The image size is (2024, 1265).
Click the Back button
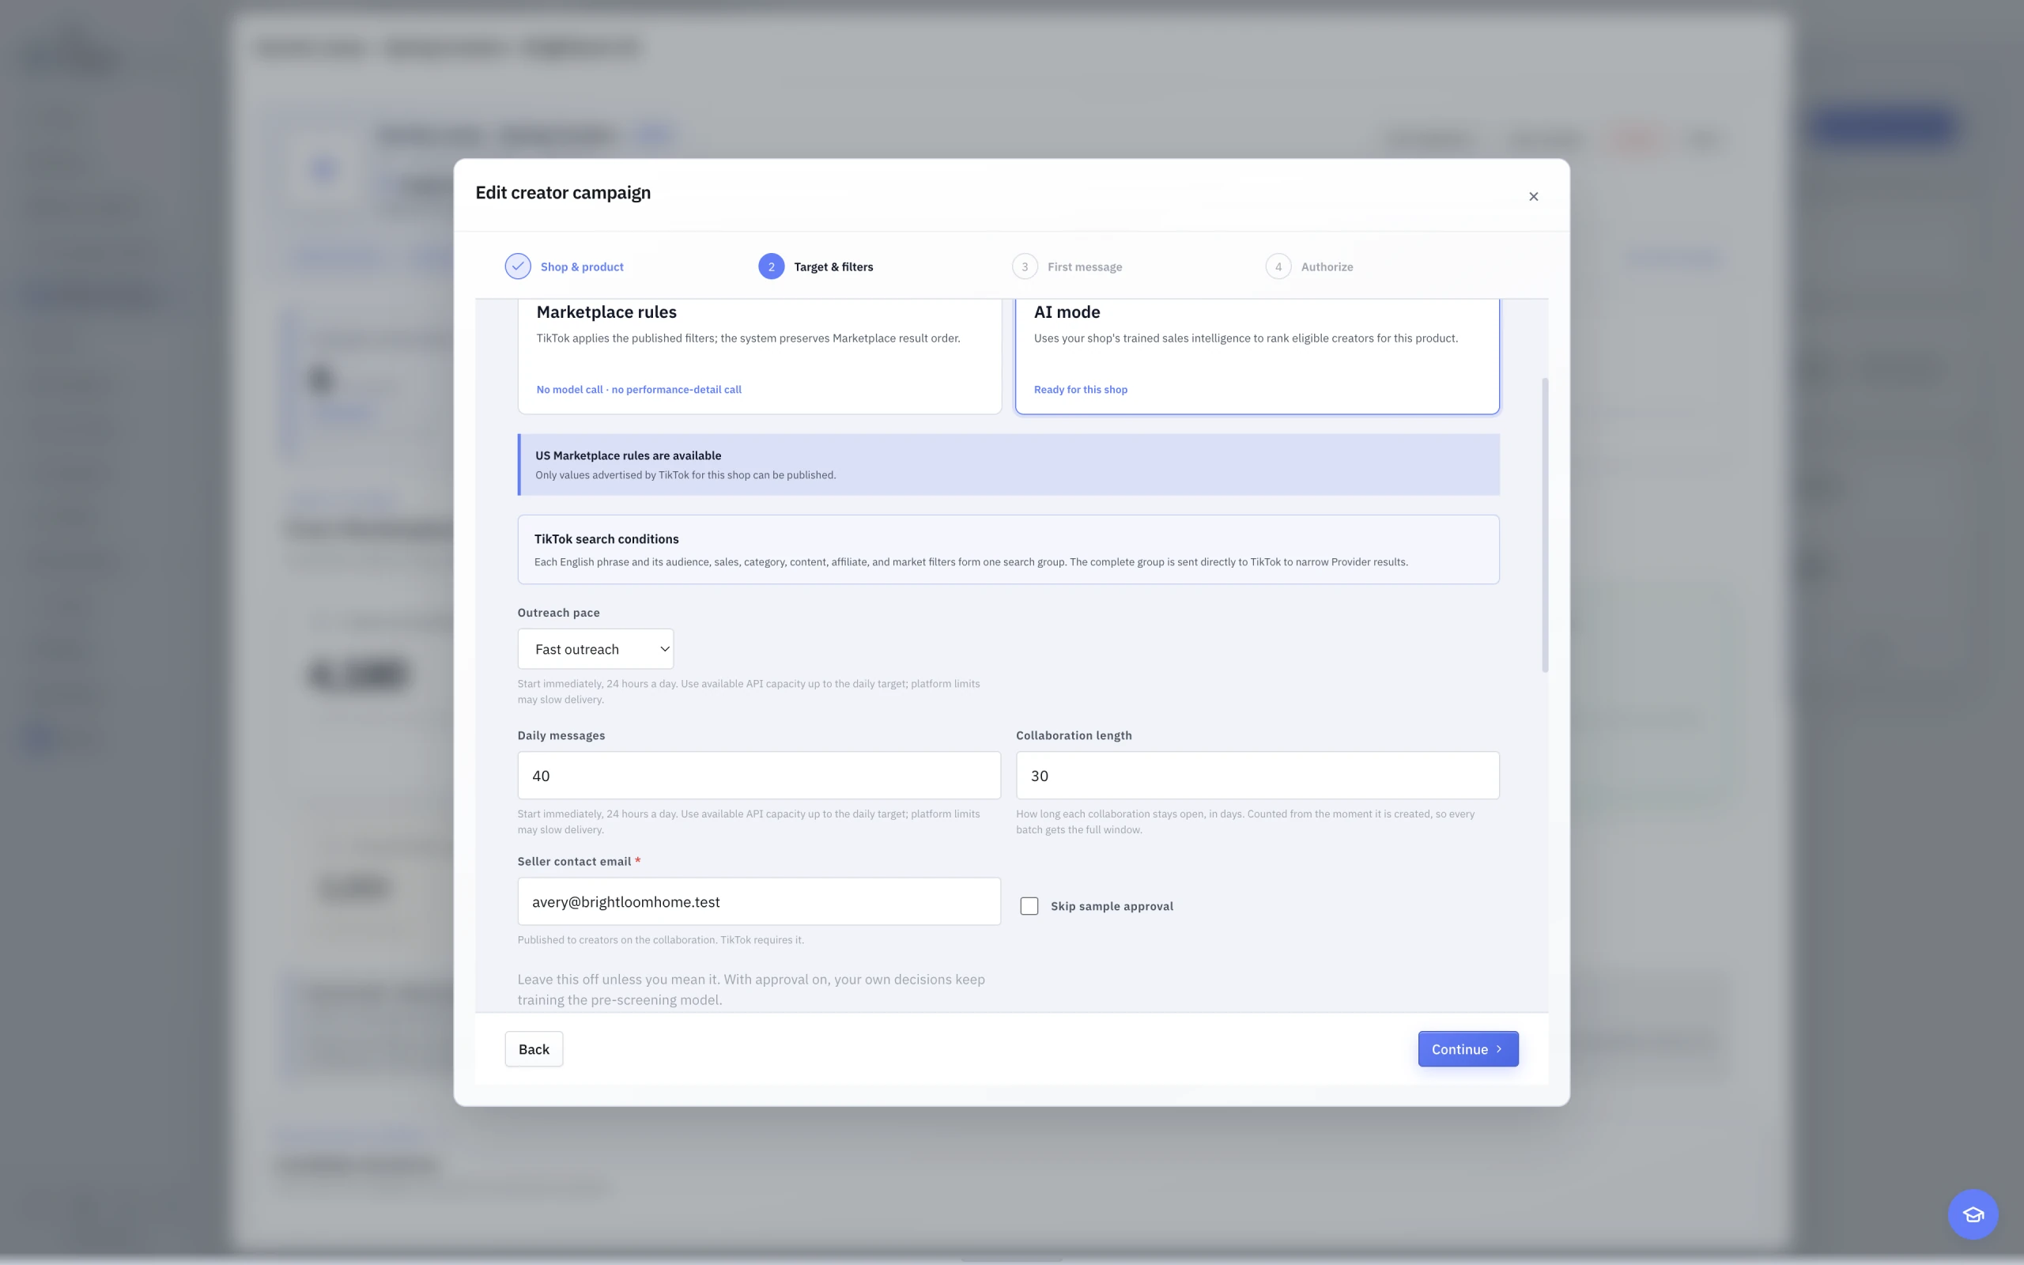click(534, 1049)
